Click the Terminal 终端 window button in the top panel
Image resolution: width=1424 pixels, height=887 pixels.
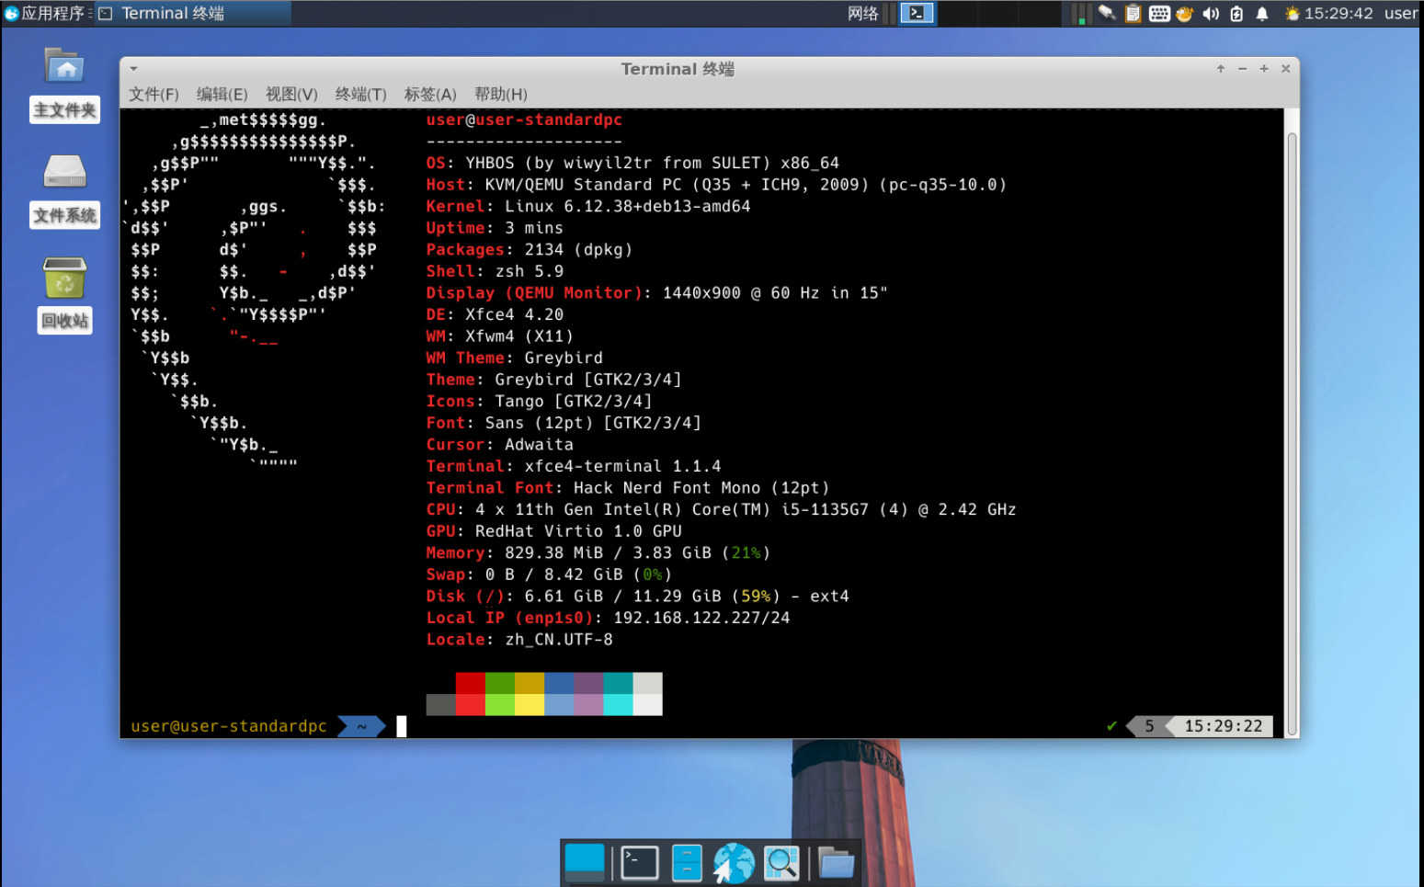(193, 13)
